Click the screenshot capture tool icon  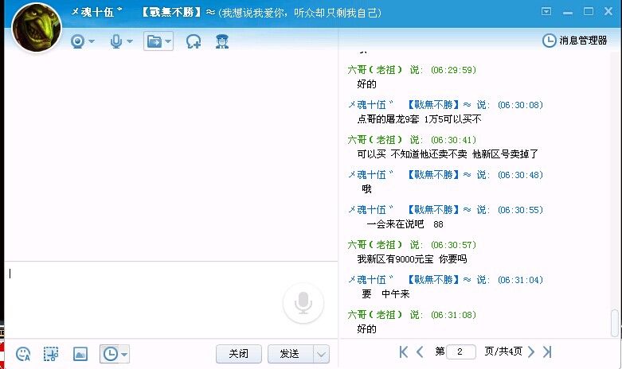click(51, 354)
